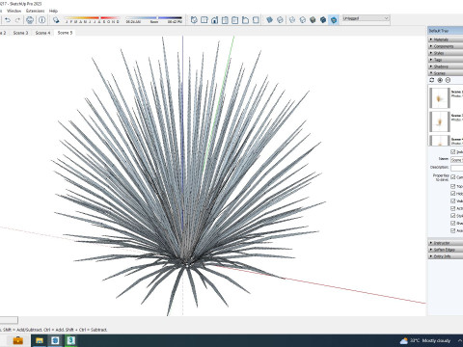
Task: Toggle the Camera Location property checkbox
Action: (453, 177)
